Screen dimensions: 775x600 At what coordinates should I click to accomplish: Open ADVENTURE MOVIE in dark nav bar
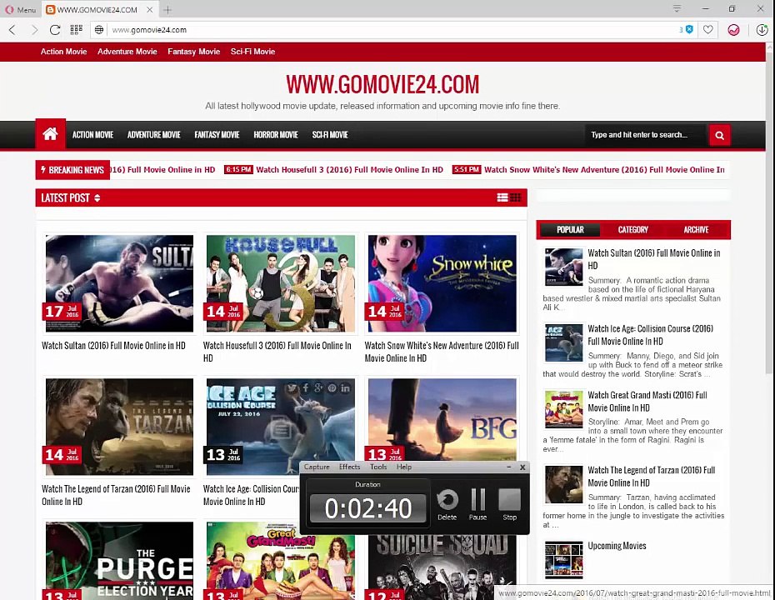153,135
